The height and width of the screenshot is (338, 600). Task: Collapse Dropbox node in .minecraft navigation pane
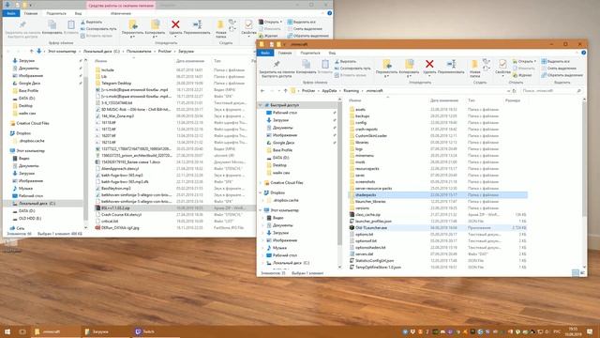pos(261,192)
